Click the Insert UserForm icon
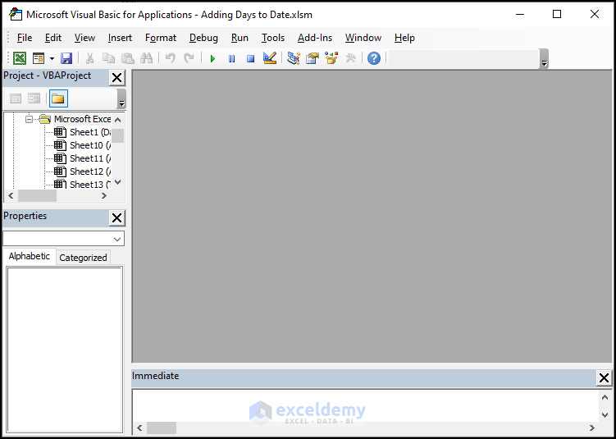This screenshot has height=439, width=616. 39,58
